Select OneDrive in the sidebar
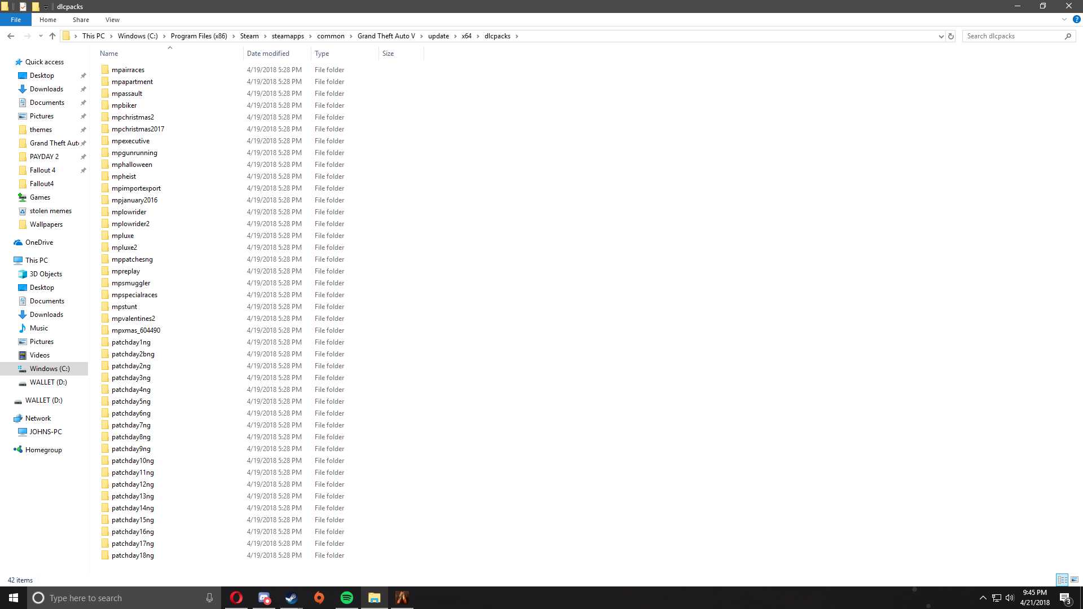1083x609 pixels. 39,242
